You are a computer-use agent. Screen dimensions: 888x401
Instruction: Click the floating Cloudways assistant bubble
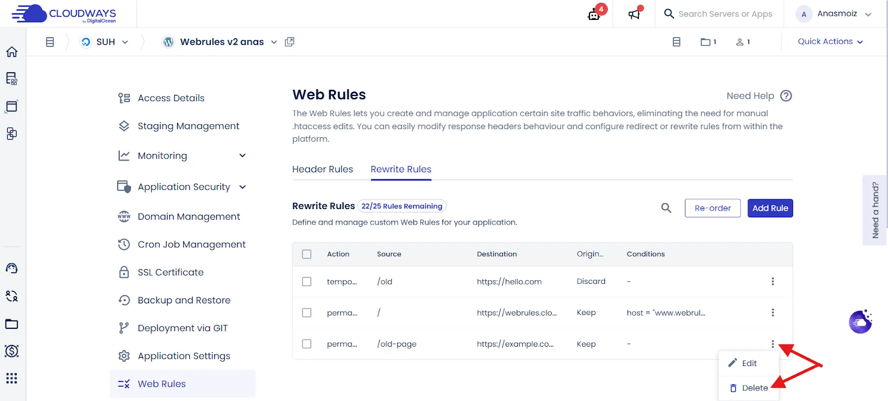860,322
